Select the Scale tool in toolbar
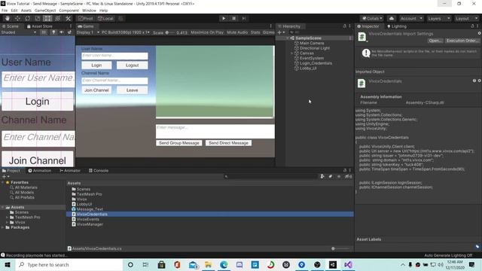The height and width of the screenshot is (271, 482). tap(38, 18)
